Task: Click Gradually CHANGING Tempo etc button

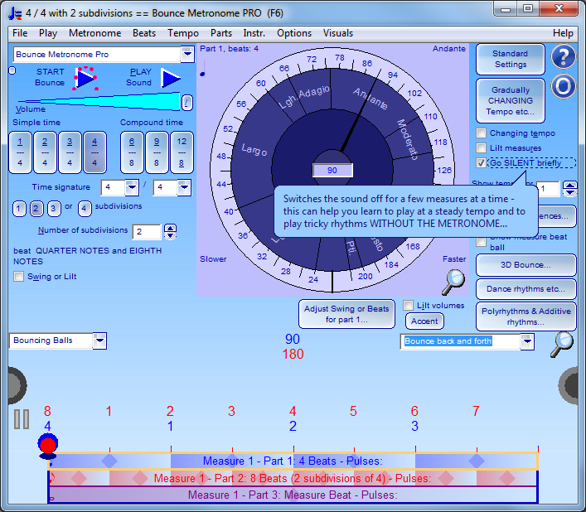Action: click(510, 101)
